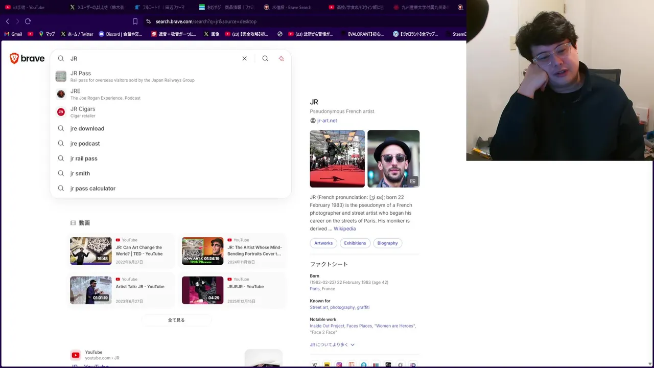Play "JR: Can Art Change the World?" video
Image resolution: width=654 pixels, height=368 pixels.
tap(122, 251)
